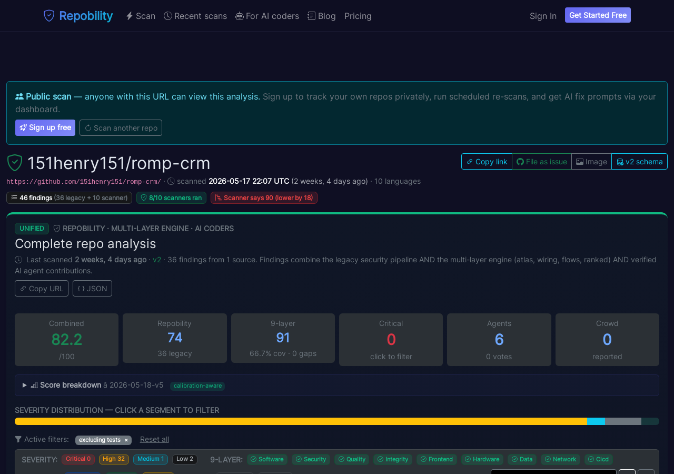Viewport: 674px width, 474px height.
Task: Toggle Cicd layer filter
Action: tap(598, 459)
